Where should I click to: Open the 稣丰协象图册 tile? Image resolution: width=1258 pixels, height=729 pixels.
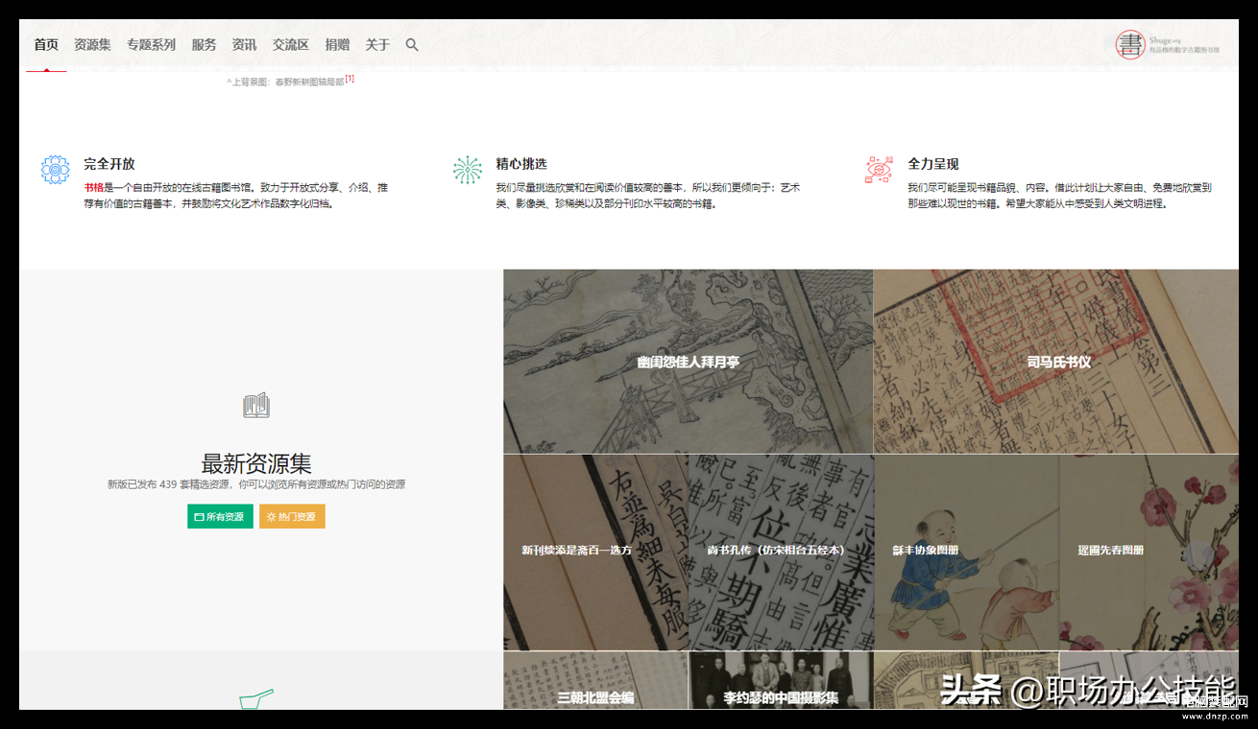point(967,553)
